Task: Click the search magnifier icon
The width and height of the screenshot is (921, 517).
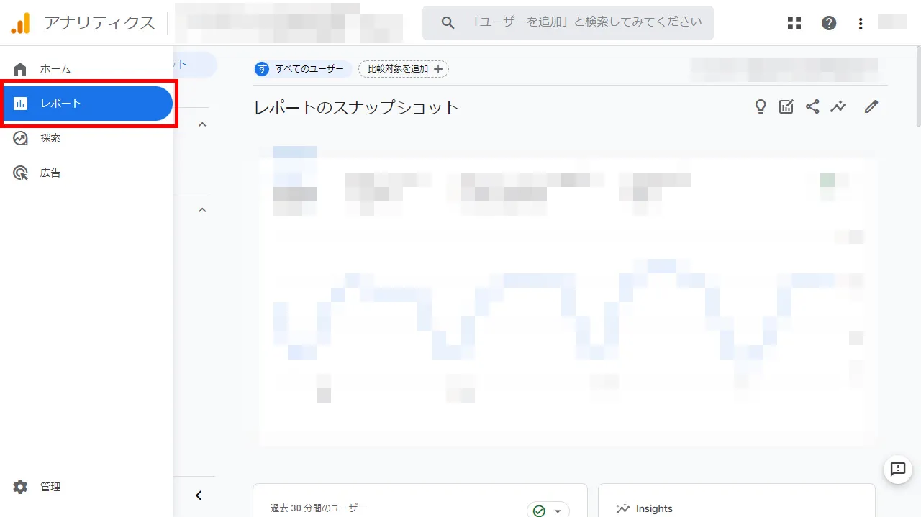Action: click(447, 22)
